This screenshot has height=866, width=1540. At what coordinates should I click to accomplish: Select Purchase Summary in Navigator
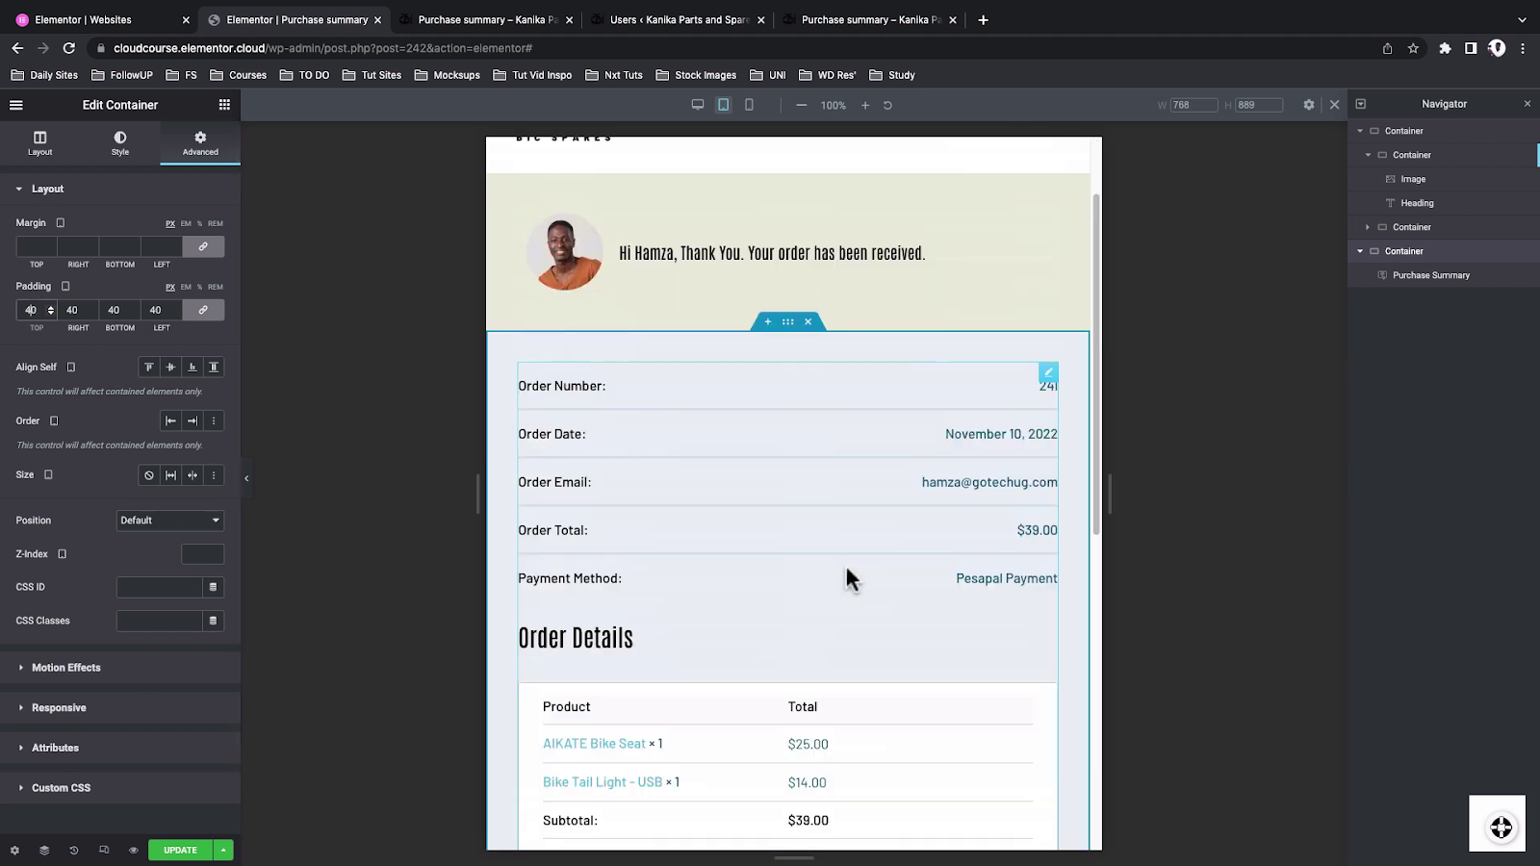pyautogui.click(x=1431, y=275)
